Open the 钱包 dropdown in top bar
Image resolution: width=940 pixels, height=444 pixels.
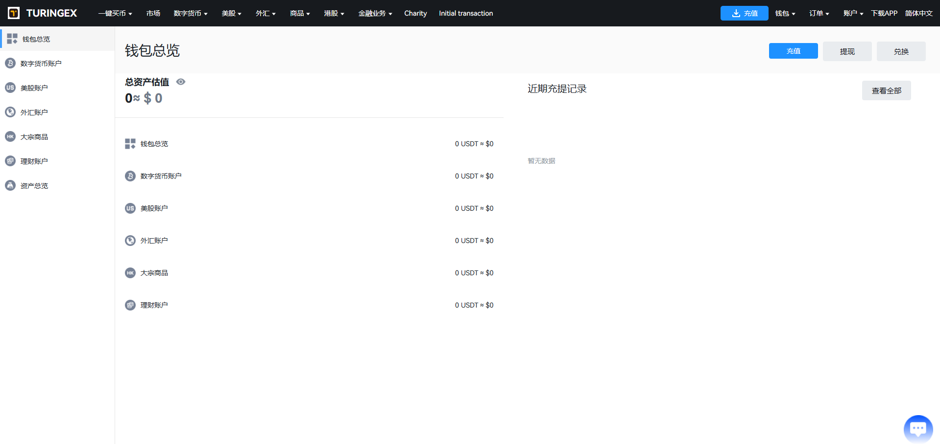[x=785, y=13]
